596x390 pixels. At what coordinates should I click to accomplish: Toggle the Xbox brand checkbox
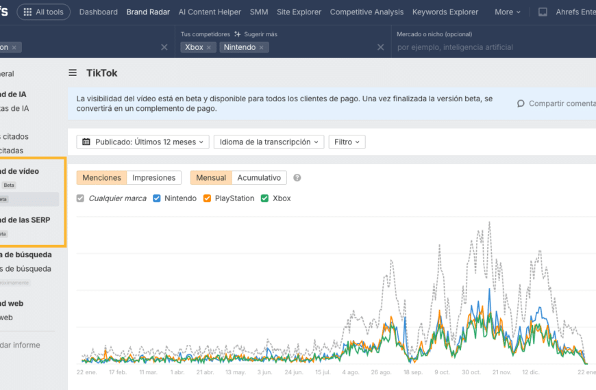264,198
